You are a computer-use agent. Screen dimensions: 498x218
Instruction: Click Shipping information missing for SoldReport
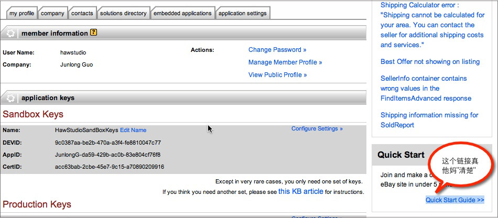click(429, 120)
